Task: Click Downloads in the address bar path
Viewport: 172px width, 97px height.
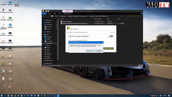Action: [x=63, y=16]
